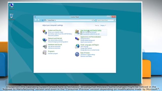
Task: Click Optimize visual display link
Action: (86, 56)
